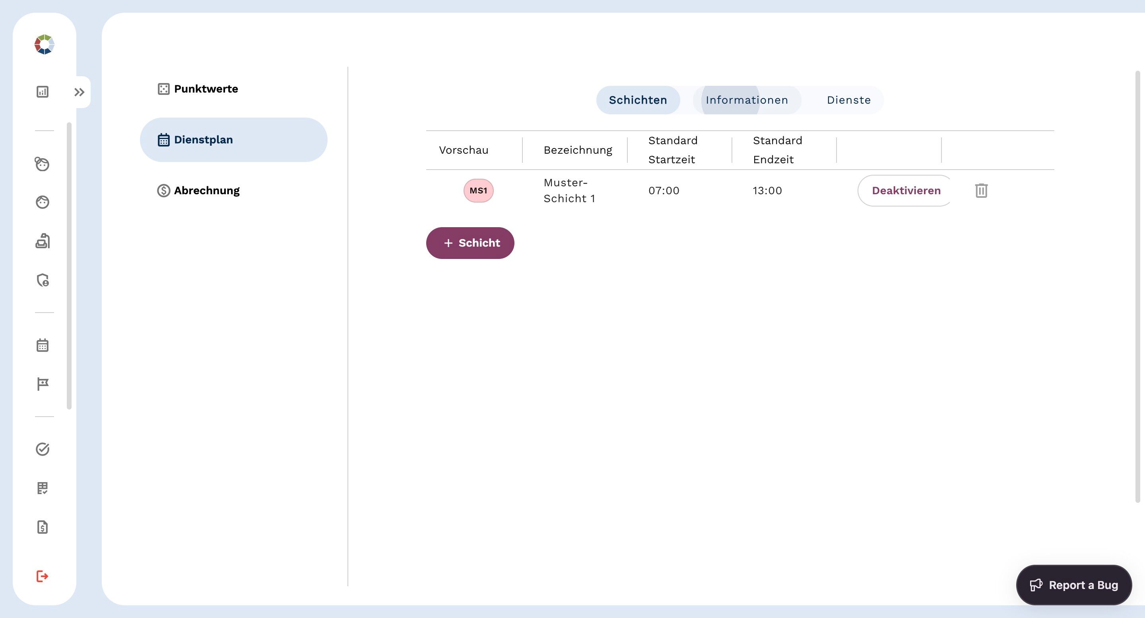Open the child face with curl icon
The image size is (1145, 618).
point(42,164)
